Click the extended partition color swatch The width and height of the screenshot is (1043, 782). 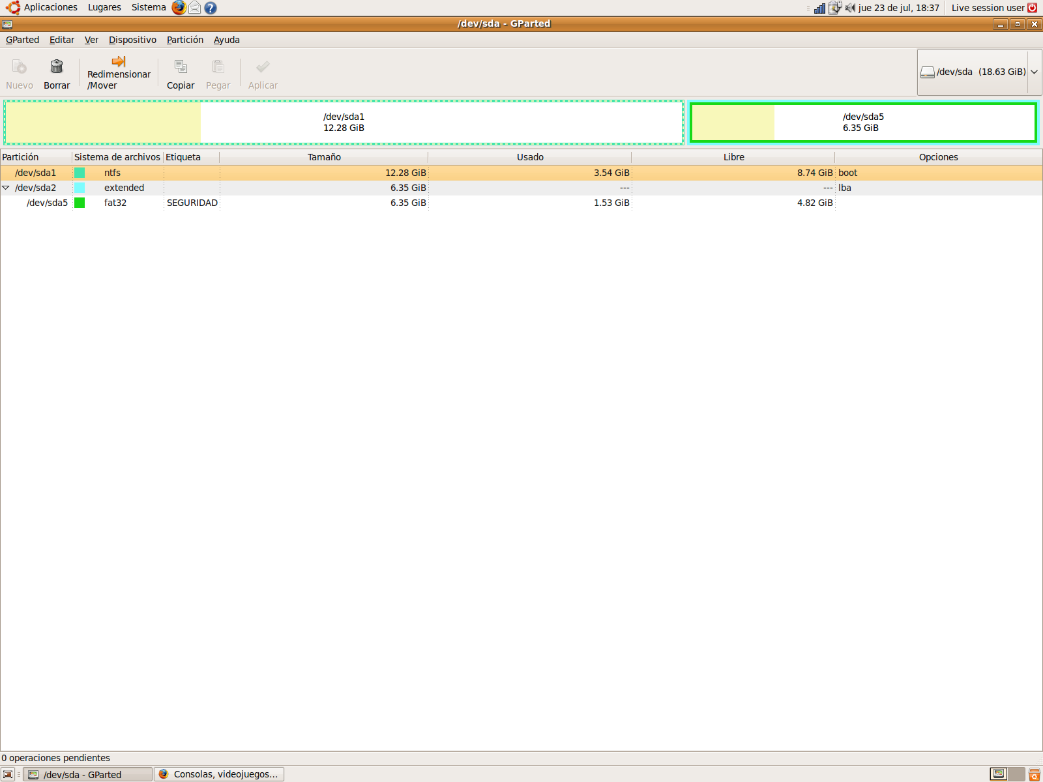(x=80, y=188)
